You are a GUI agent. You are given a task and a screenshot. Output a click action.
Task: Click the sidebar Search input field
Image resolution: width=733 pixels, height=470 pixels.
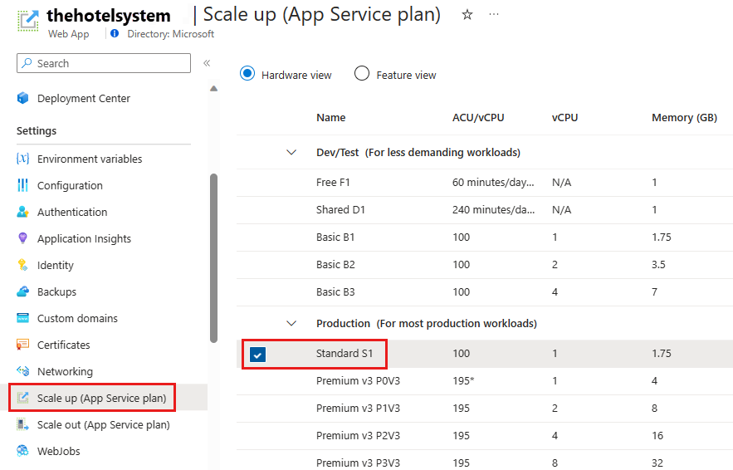click(104, 63)
